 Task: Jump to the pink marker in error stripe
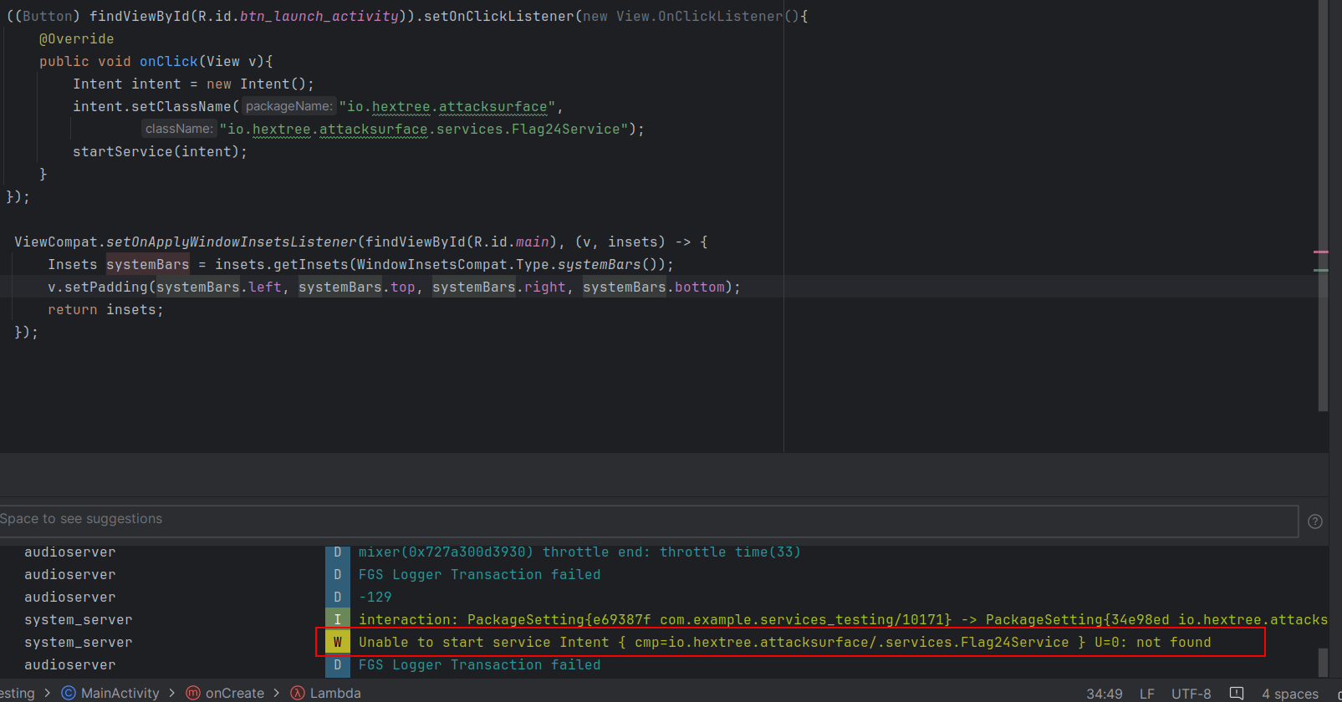pyautogui.click(x=1320, y=252)
